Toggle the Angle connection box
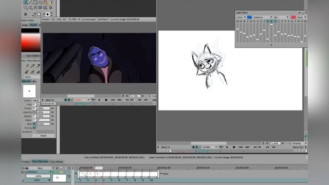 pyautogui.click(x=34, y=120)
